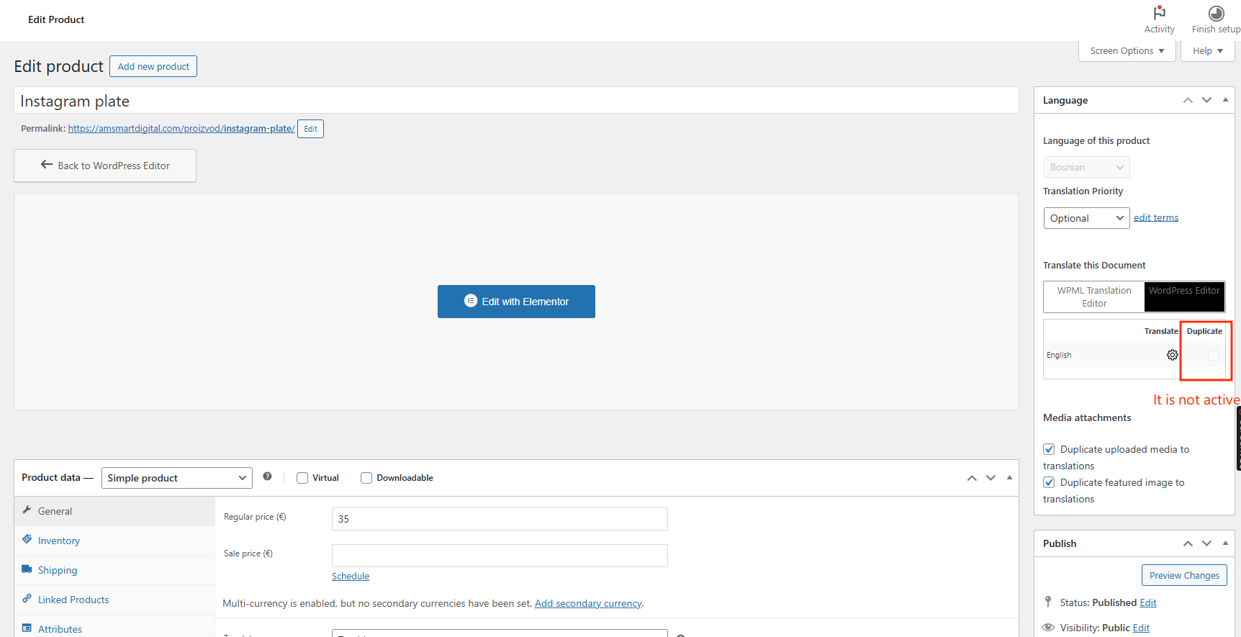Open the instagram-plate permalink URL

pyautogui.click(x=181, y=128)
